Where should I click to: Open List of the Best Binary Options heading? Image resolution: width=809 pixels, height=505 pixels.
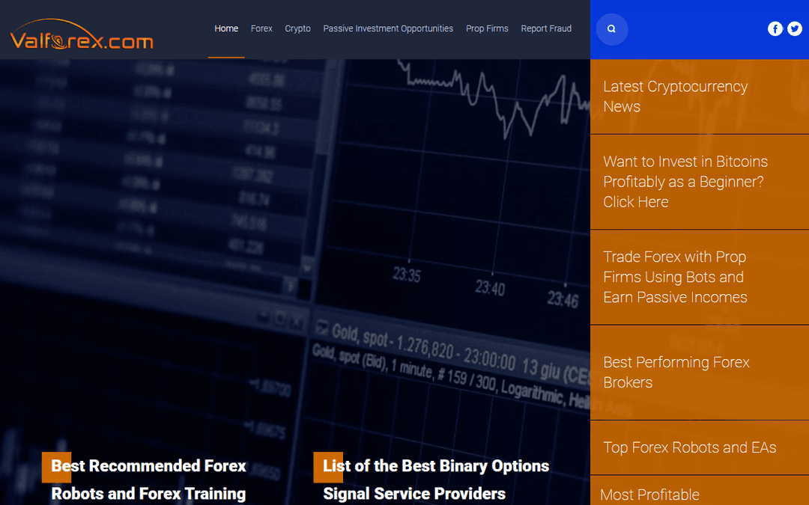[x=436, y=480]
